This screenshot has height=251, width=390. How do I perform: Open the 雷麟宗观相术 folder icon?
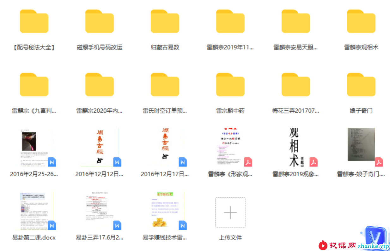[x=361, y=21]
